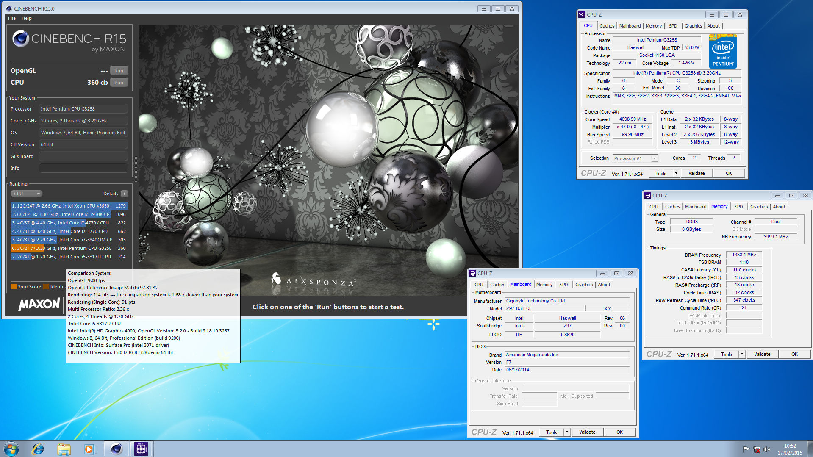The image size is (813, 457).
Task: Click Cinebench R15 logo sphere
Action: (20, 39)
